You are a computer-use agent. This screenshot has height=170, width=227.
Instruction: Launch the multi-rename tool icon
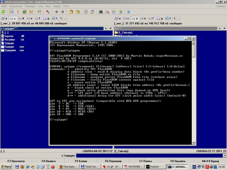[107, 12]
